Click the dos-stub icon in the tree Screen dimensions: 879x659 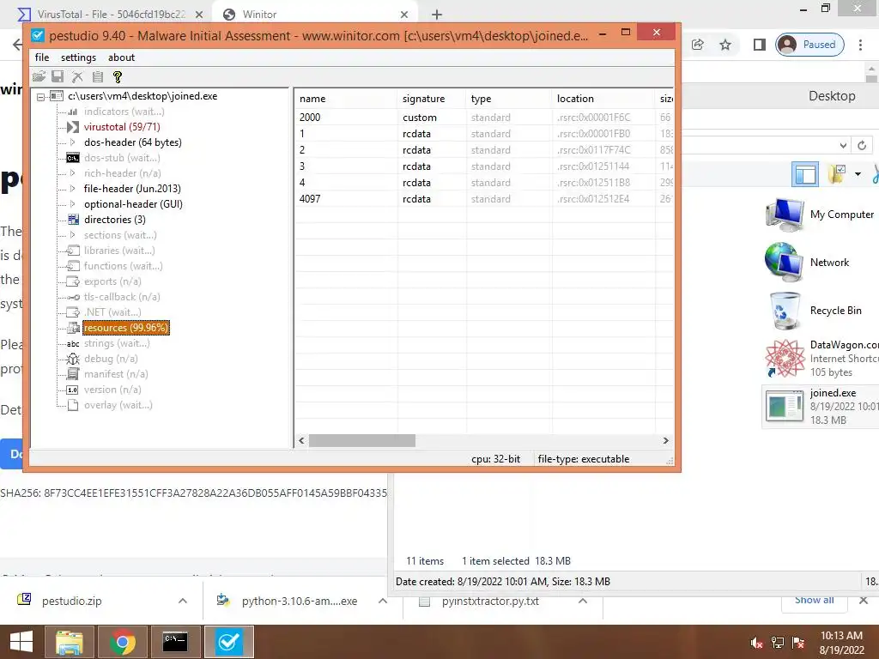point(73,158)
